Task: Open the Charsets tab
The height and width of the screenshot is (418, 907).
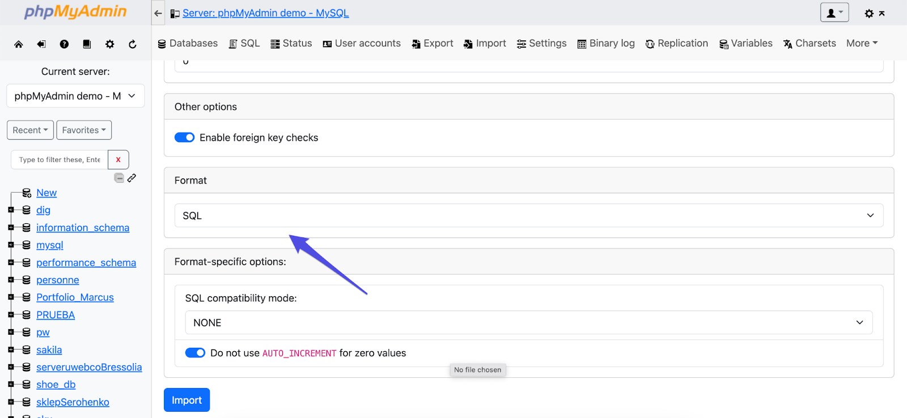Action: click(x=809, y=43)
